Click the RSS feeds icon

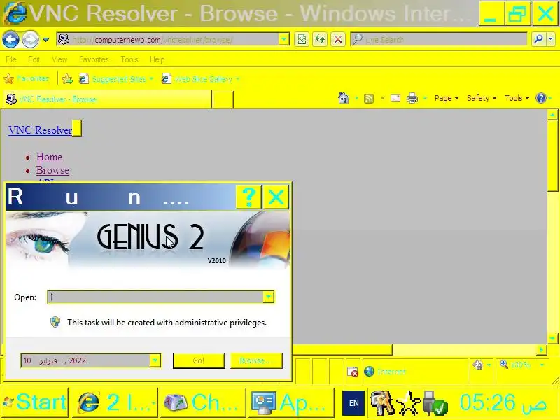pyautogui.click(x=369, y=98)
